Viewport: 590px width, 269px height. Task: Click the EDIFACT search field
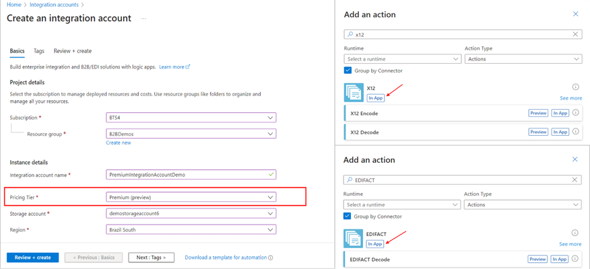[463, 180]
